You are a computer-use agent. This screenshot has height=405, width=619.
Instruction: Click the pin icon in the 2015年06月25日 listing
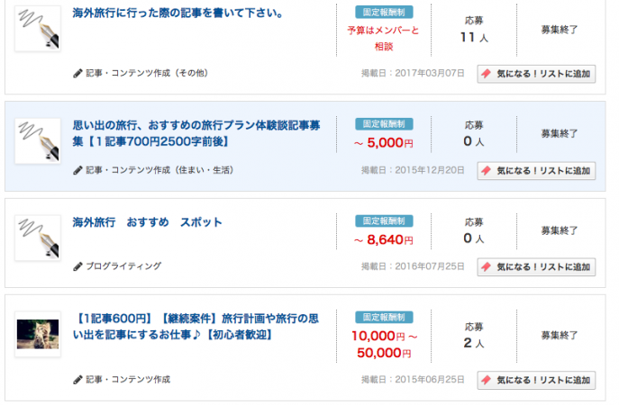coord(486,380)
